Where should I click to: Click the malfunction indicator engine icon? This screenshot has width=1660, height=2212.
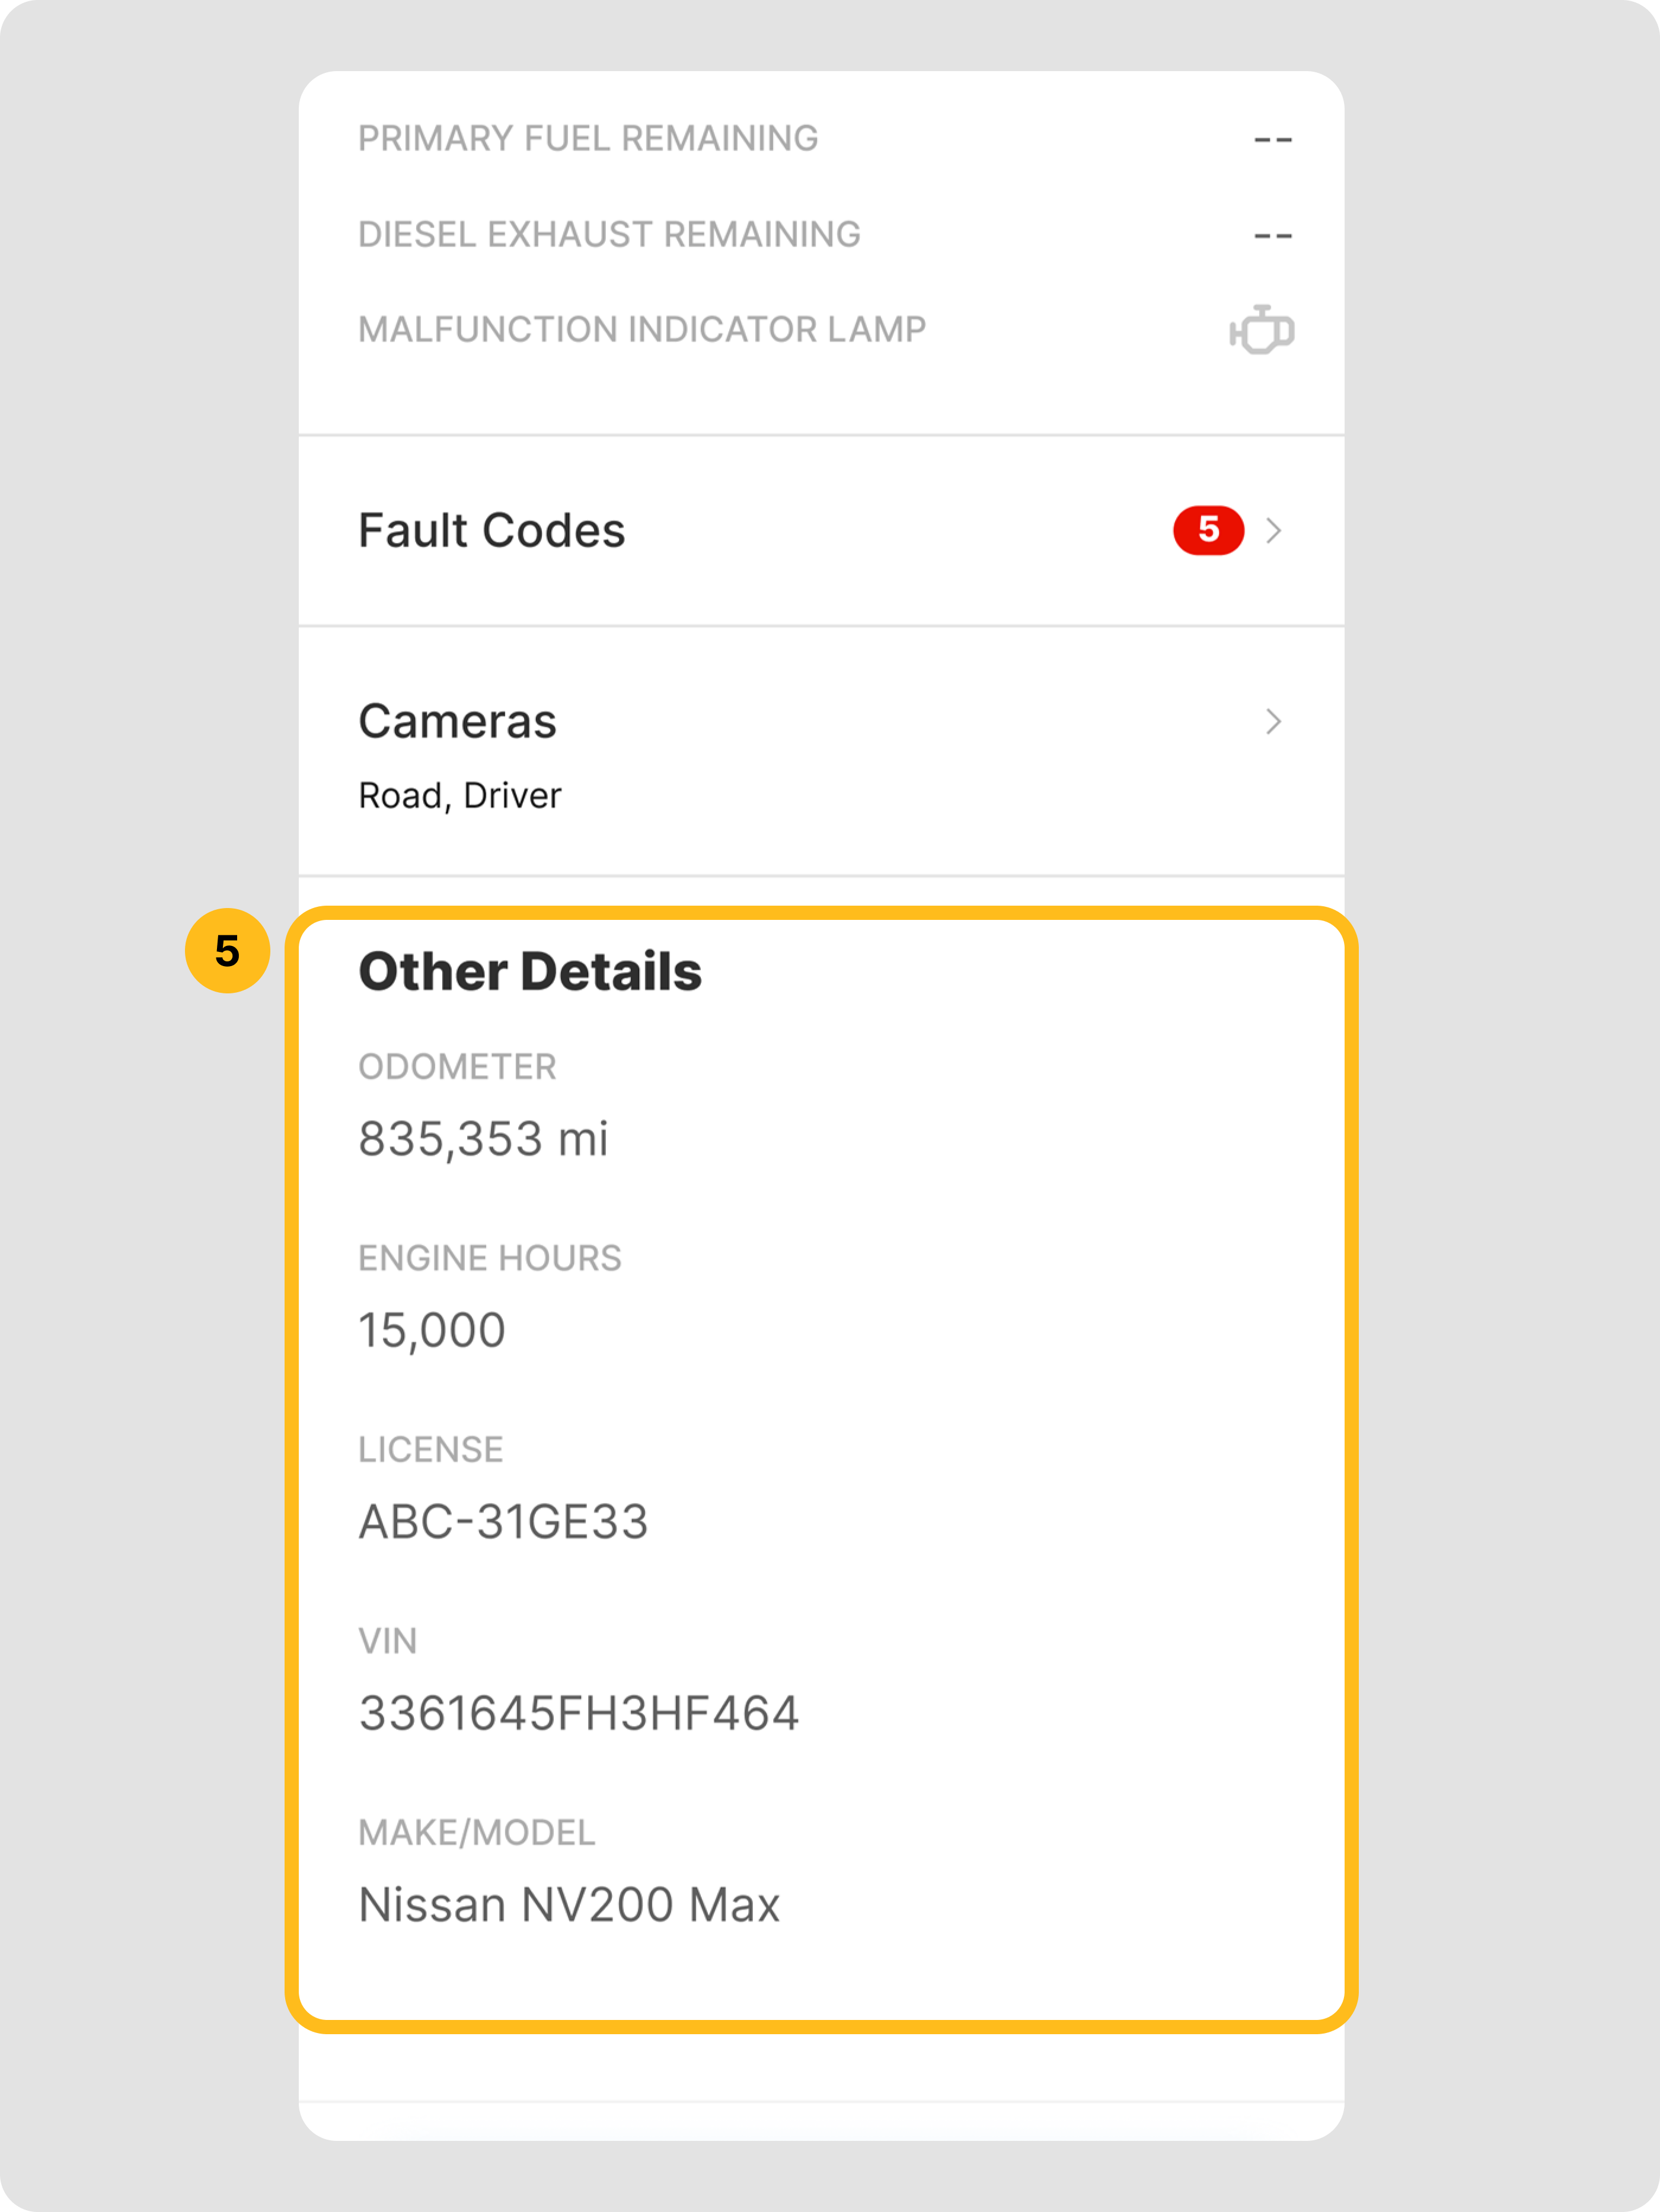coord(1261,330)
